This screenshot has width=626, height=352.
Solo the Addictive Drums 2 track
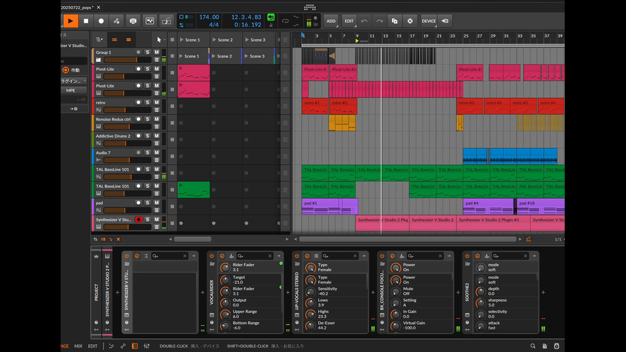click(147, 136)
